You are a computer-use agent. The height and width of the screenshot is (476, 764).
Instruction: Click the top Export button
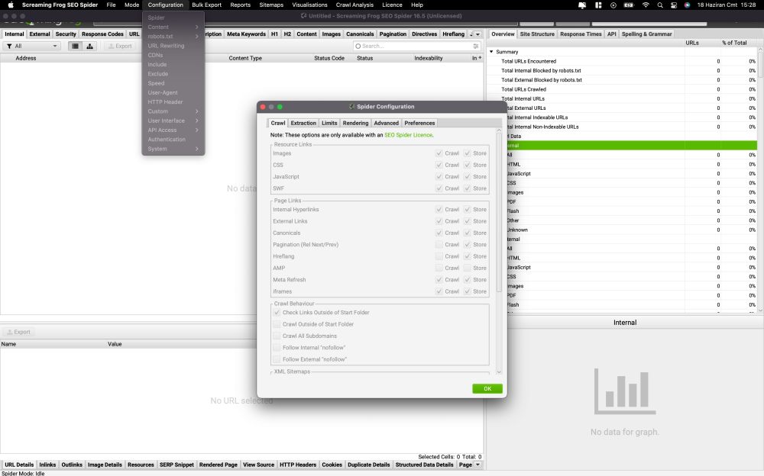point(120,47)
